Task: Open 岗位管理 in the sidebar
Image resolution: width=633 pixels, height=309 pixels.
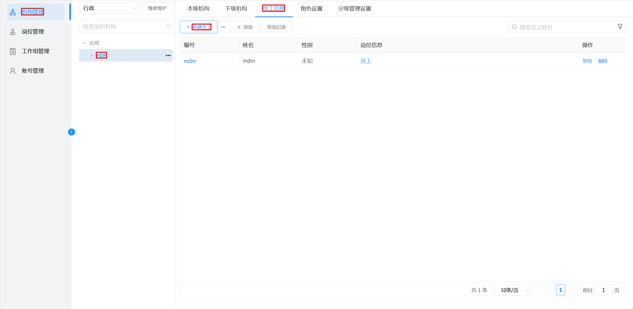Action: (x=32, y=32)
